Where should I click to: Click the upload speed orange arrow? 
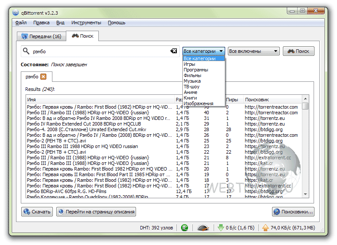[266, 228]
